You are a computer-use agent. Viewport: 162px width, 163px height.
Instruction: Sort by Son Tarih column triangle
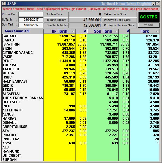116,31
